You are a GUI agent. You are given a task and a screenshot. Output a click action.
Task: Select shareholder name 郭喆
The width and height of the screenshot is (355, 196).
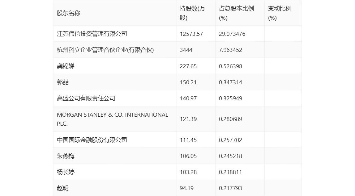click(x=63, y=82)
